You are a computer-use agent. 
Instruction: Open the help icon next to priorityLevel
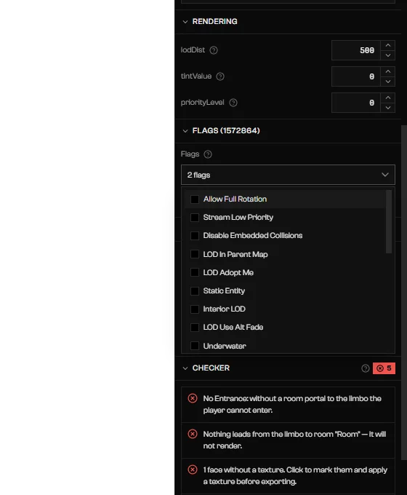[233, 103]
